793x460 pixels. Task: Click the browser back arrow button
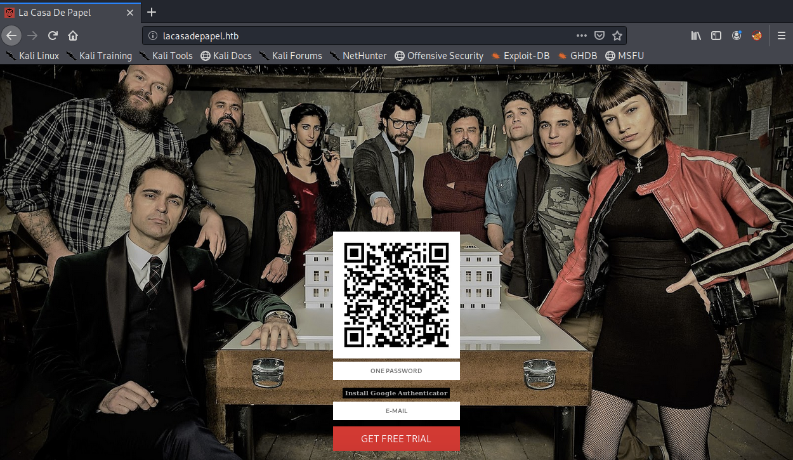pos(11,36)
